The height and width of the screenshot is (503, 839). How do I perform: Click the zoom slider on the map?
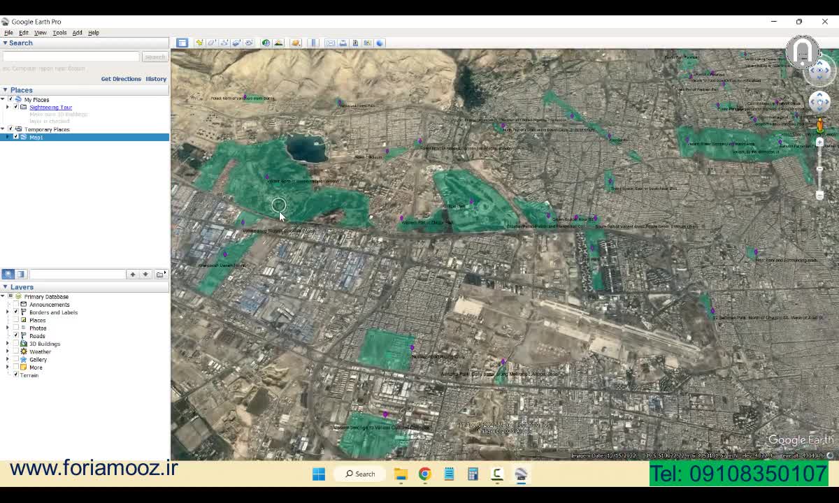tap(820, 168)
